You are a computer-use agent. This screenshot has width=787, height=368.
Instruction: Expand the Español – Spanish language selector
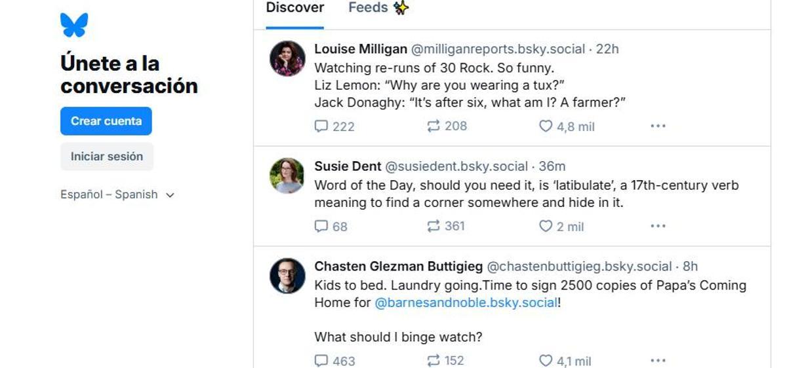pos(117,194)
